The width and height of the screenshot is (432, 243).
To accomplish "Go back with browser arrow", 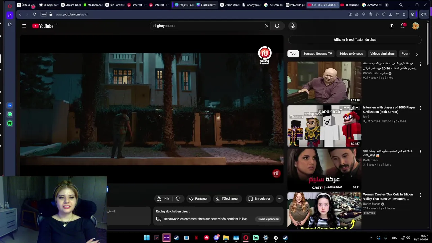I will [20, 14].
